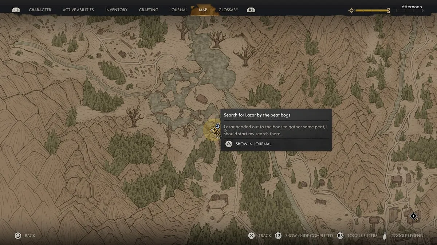Click the touchpad icon beside Toggle Legend

(x=385, y=236)
